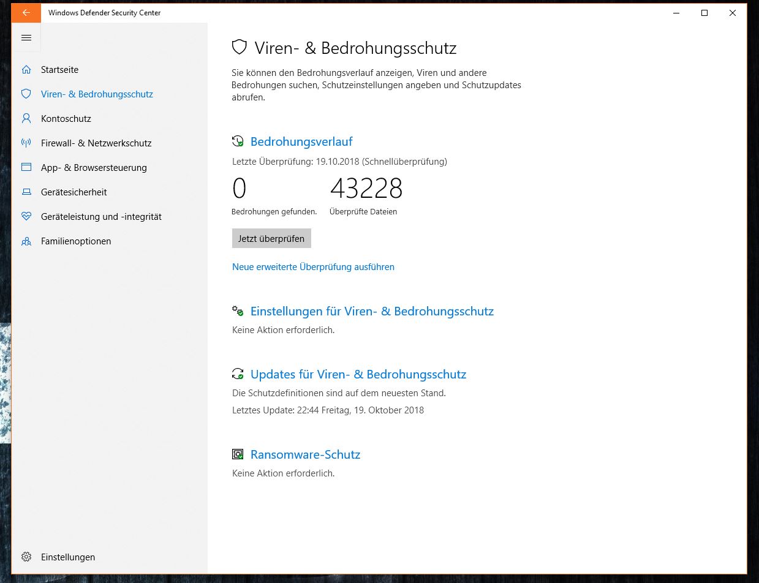Open Einstellungen at sidebar bottom
Image resolution: width=759 pixels, height=583 pixels.
tap(68, 557)
